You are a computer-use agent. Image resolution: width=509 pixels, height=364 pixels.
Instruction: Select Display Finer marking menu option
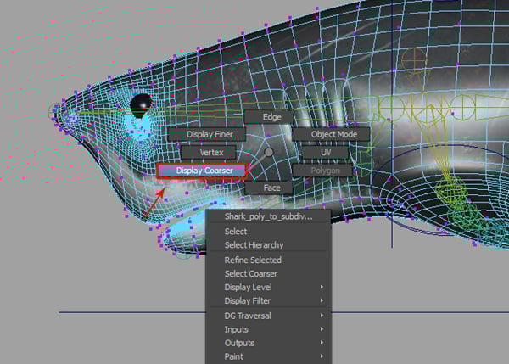[207, 134]
